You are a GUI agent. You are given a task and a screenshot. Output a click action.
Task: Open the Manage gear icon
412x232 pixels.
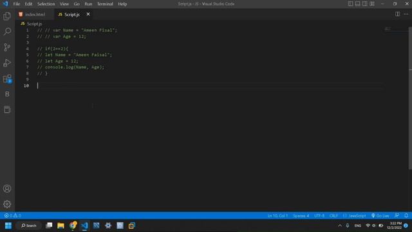7,204
